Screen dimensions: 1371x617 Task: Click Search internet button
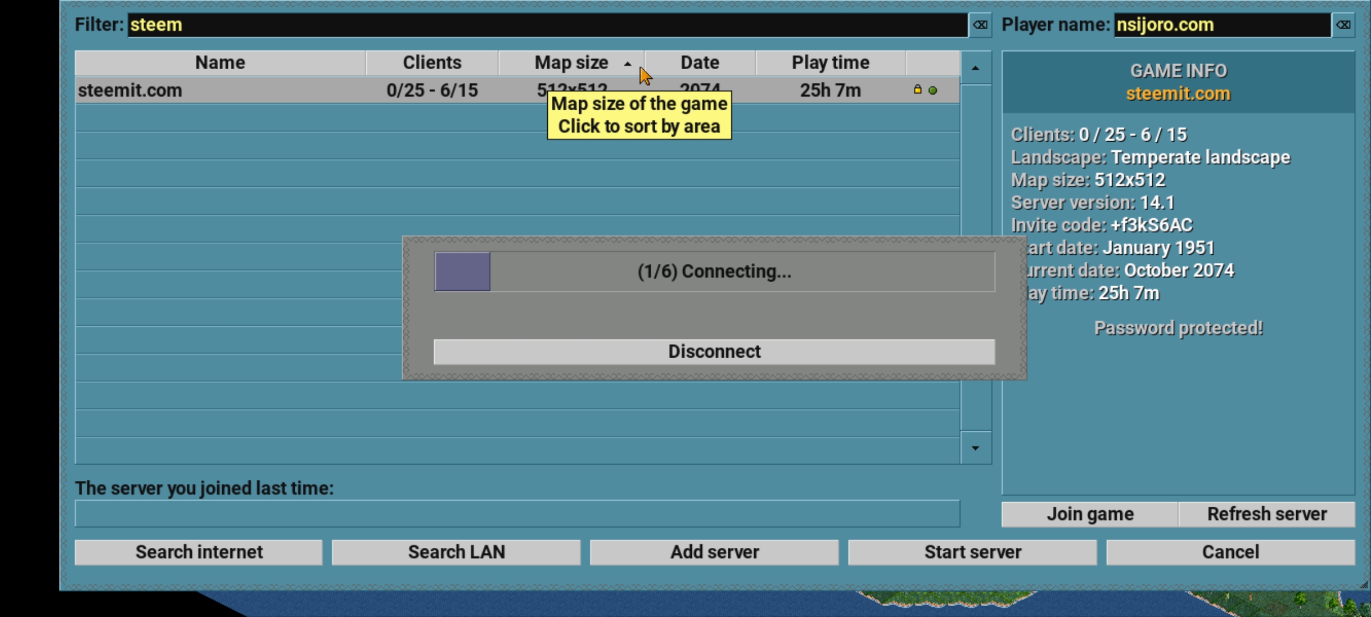(x=199, y=552)
